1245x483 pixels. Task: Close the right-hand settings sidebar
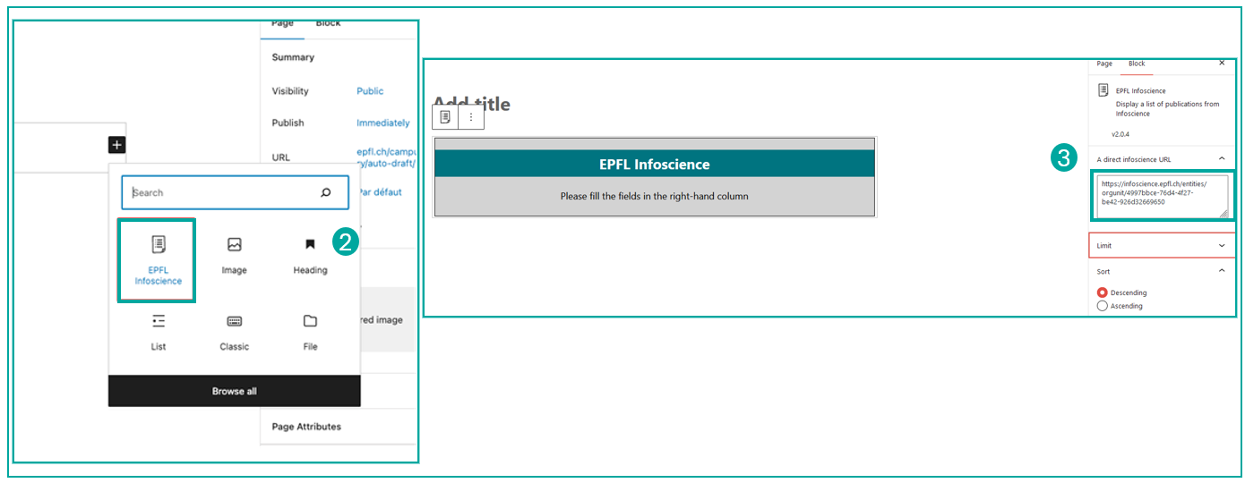tap(1222, 64)
